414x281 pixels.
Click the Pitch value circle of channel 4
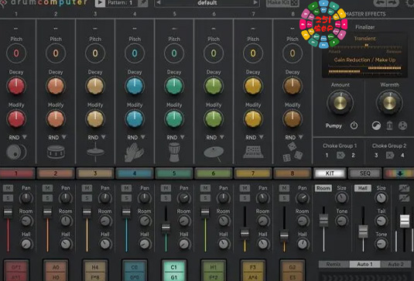(135, 53)
